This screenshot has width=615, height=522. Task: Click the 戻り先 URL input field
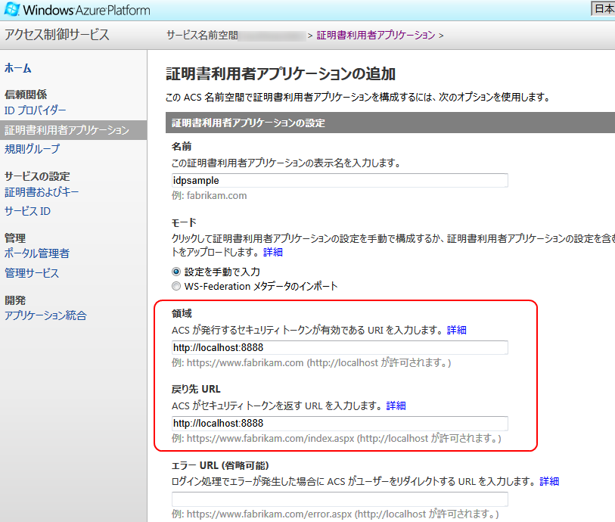coord(340,424)
